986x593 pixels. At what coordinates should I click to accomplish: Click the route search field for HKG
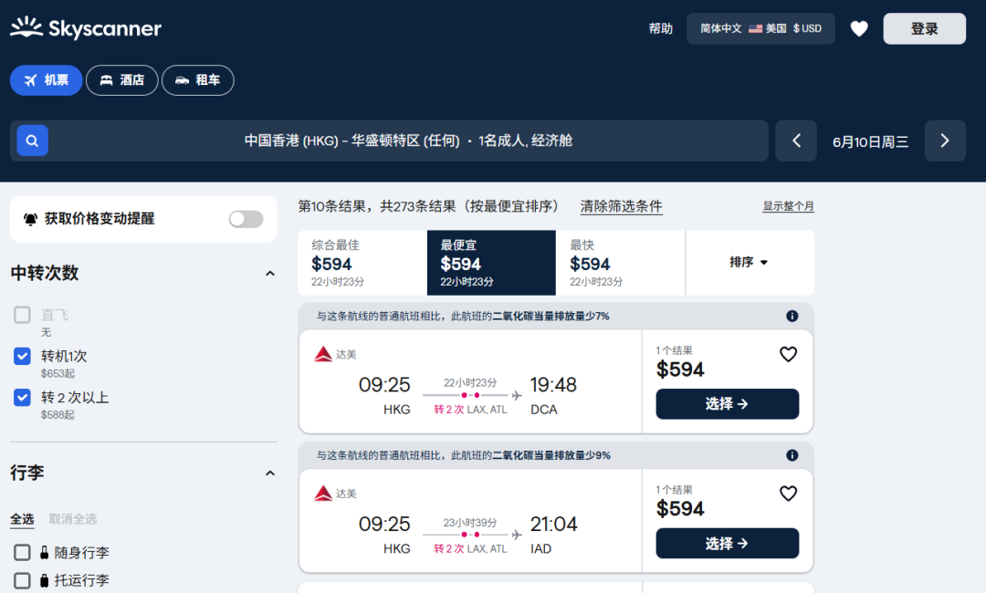point(408,140)
